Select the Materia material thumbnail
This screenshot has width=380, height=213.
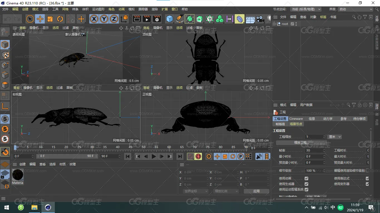pos(18,175)
